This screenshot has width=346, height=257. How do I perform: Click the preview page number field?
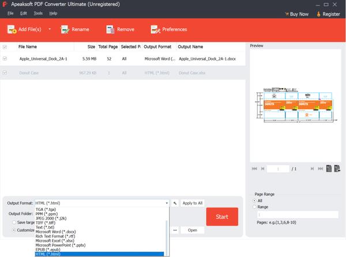tap(279, 168)
